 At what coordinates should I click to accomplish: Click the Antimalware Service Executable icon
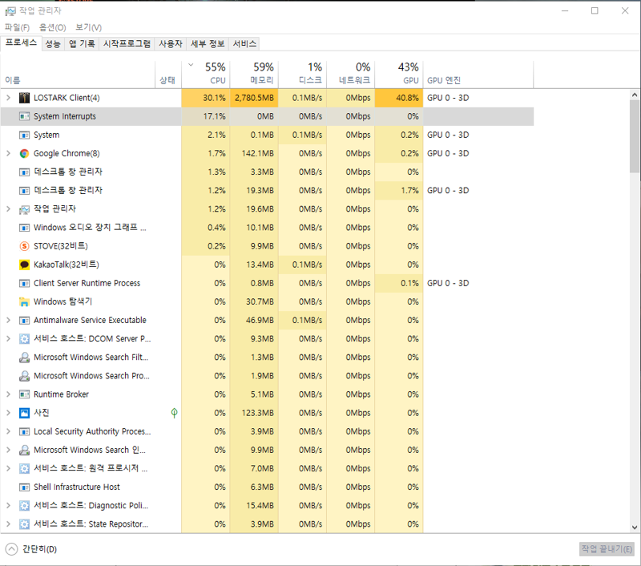point(25,320)
